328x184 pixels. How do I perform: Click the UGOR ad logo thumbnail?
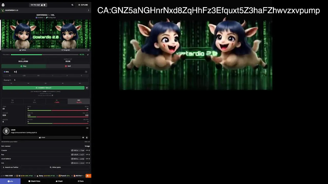tap(6, 131)
